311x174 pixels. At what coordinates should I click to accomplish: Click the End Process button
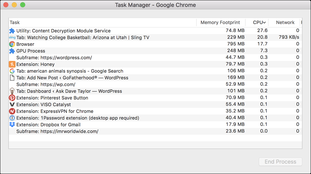(x=281, y=162)
